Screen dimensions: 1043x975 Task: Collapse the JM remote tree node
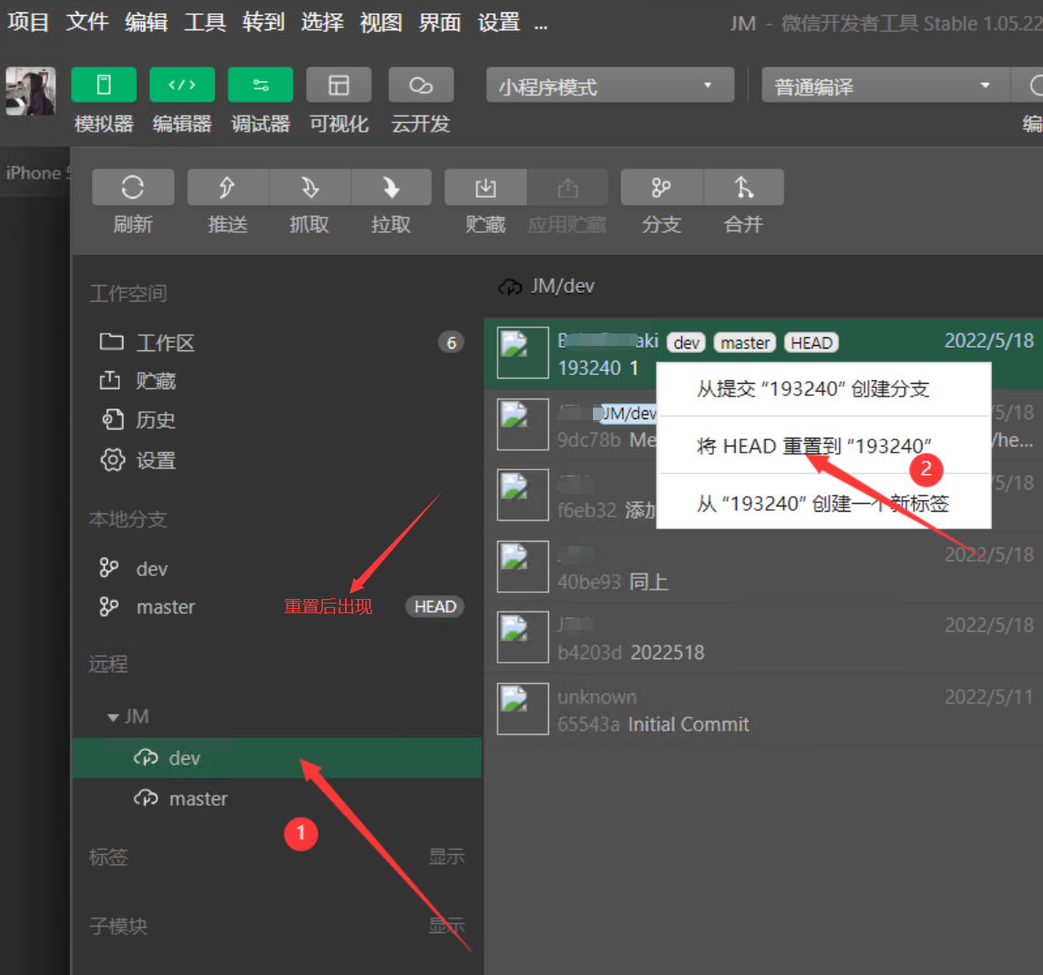pos(113,717)
